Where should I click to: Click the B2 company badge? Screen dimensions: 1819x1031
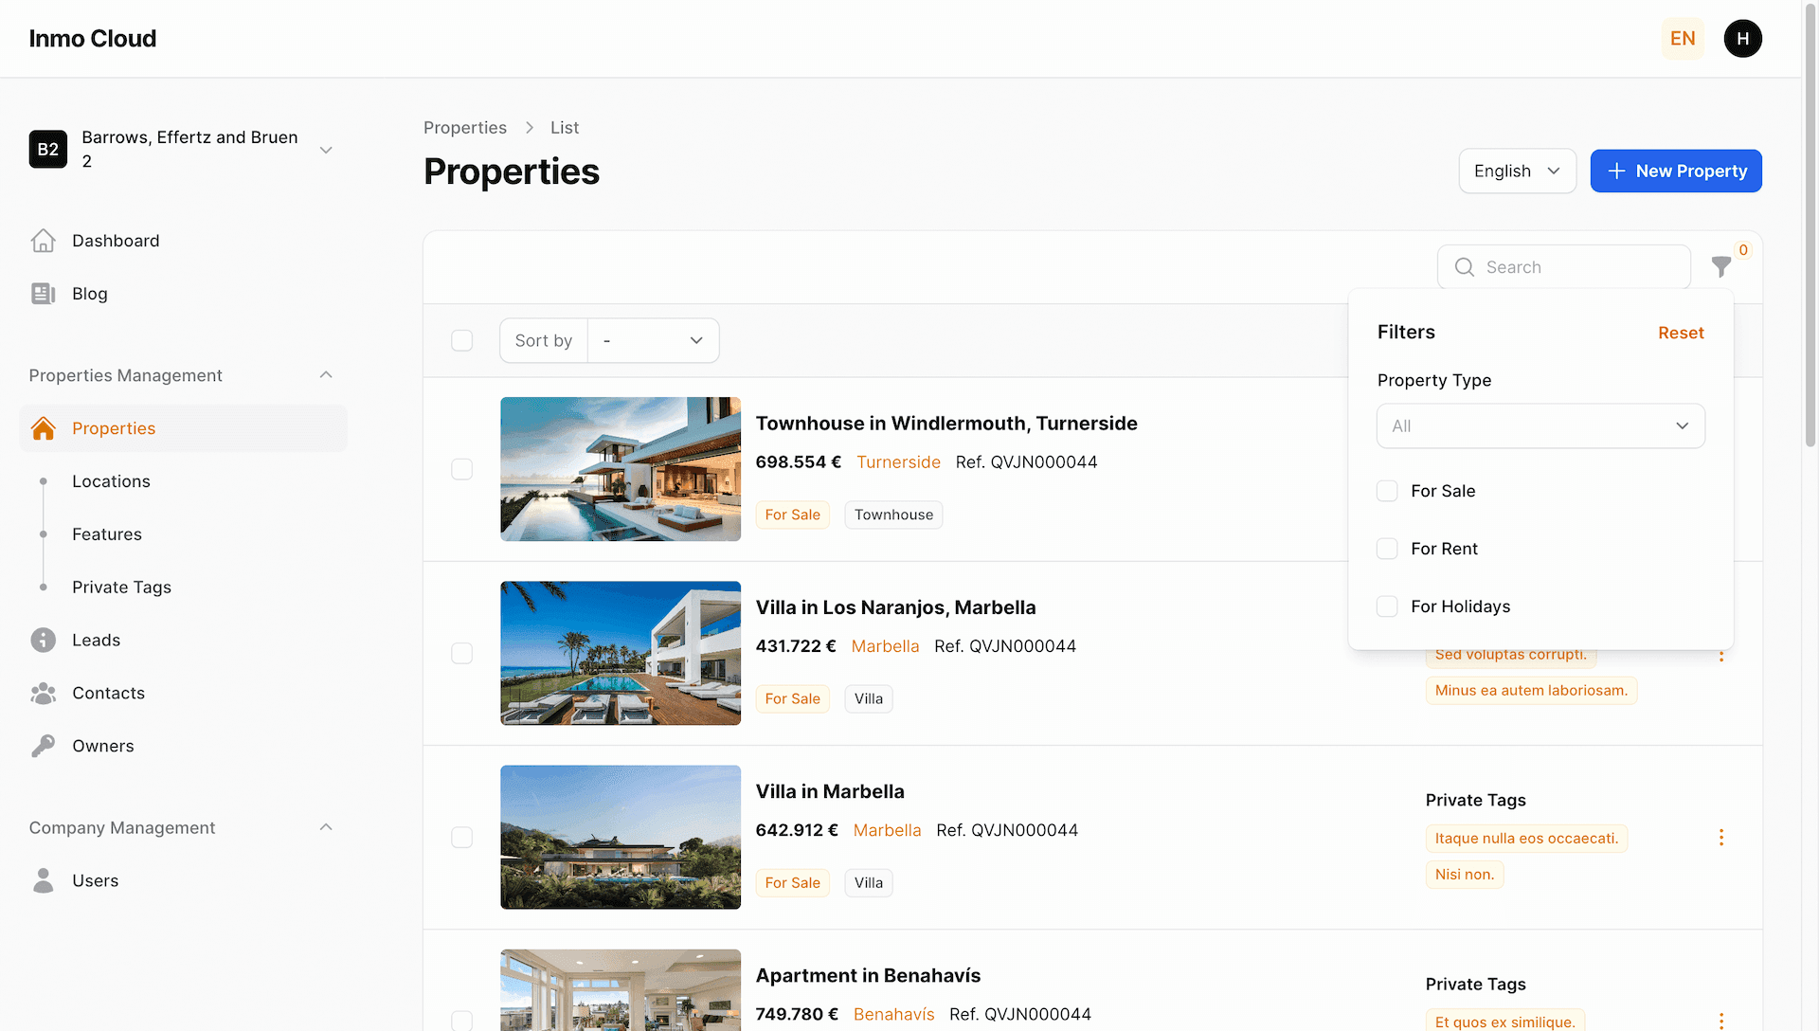coord(48,150)
